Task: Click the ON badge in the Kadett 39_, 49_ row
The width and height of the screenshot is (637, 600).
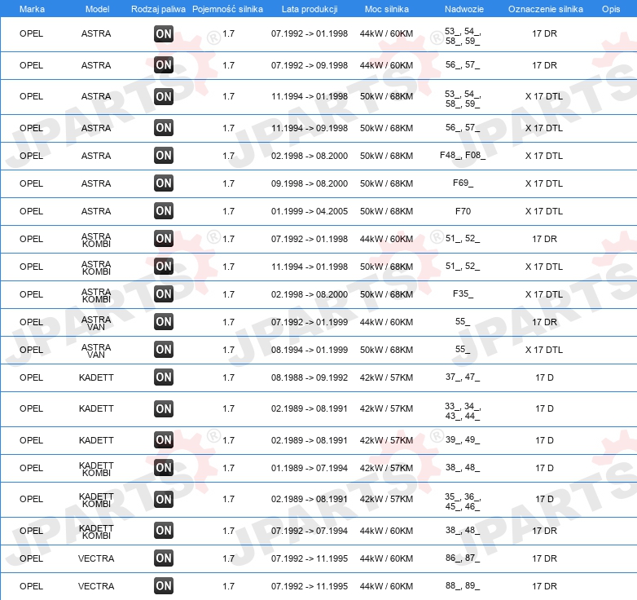Action: pos(164,440)
